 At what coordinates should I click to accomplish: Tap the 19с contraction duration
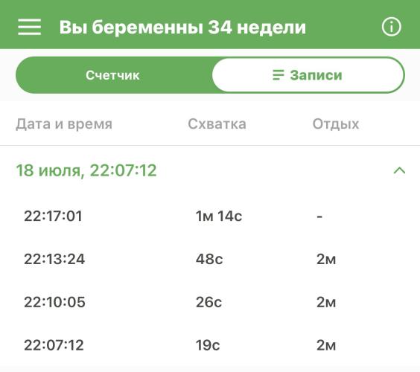[208, 345]
